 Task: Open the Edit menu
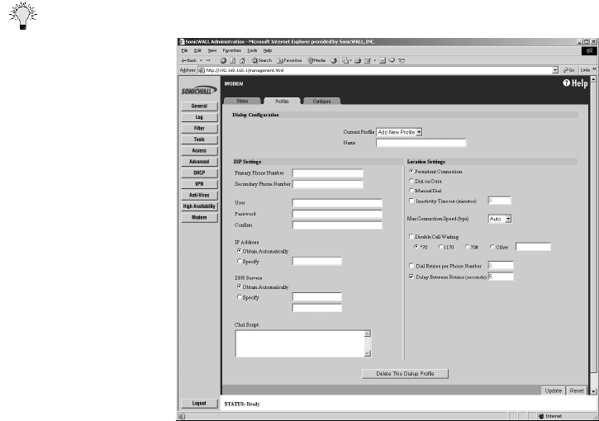197,50
